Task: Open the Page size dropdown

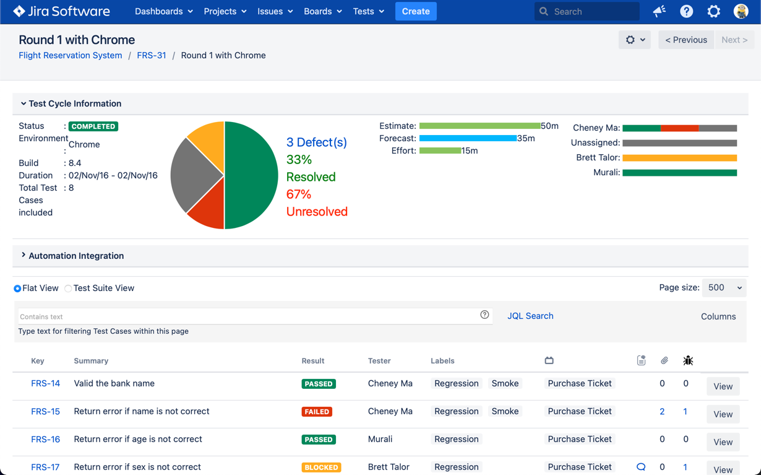Action: (724, 287)
